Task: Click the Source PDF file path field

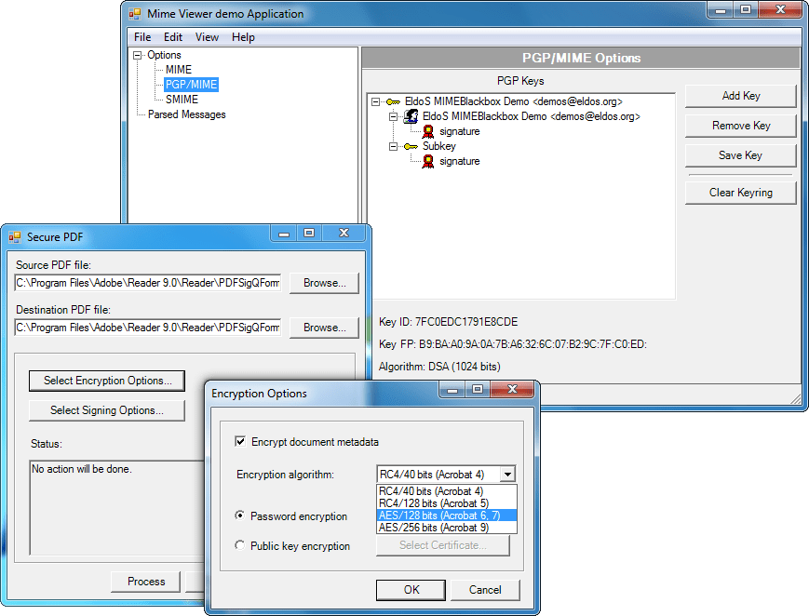Action: [148, 283]
